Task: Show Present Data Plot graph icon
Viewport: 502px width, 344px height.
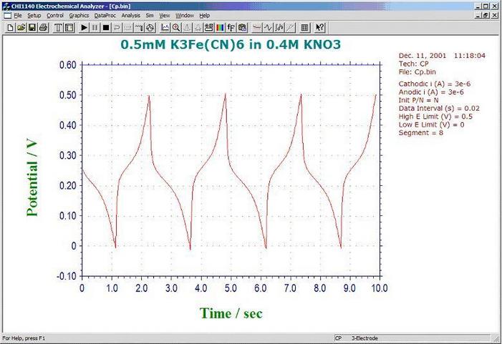Action: pyautogui.click(x=165, y=28)
